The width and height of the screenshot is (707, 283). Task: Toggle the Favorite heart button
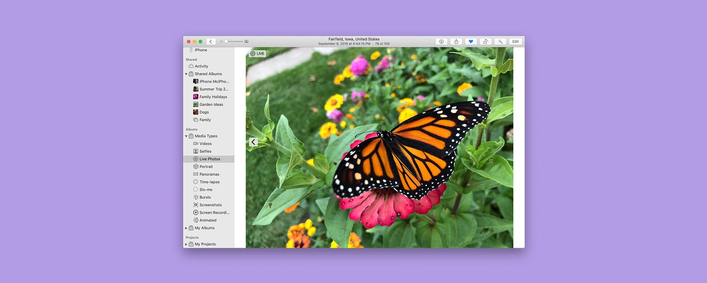tap(471, 42)
